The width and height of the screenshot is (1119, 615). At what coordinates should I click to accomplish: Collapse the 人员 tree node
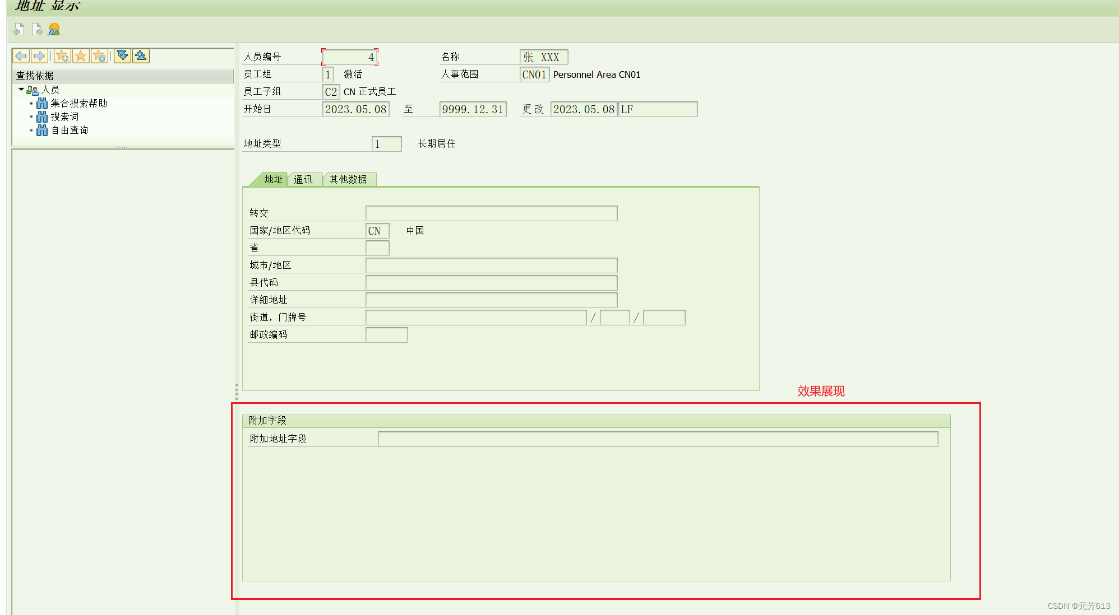21,90
